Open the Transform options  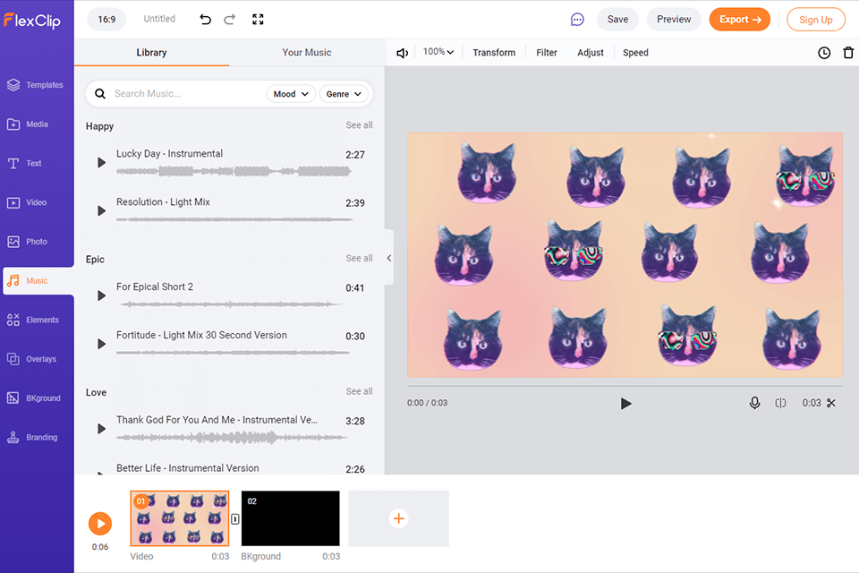tap(494, 53)
